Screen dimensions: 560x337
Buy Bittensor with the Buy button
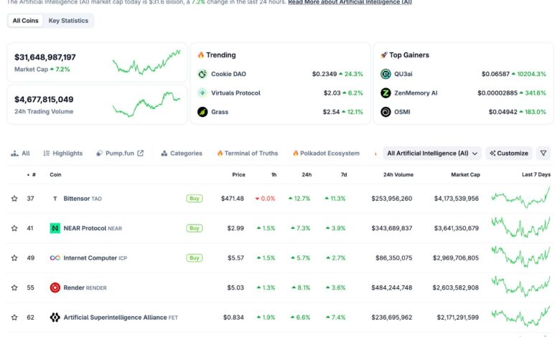[x=195, y=199]
